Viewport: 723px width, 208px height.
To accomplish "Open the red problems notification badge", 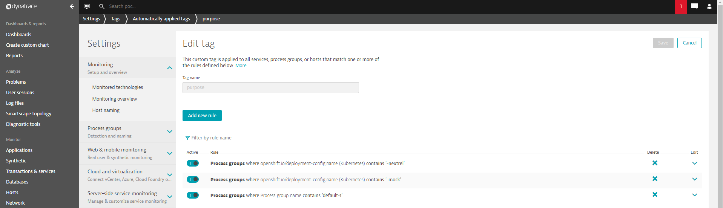I will (681, 7).
